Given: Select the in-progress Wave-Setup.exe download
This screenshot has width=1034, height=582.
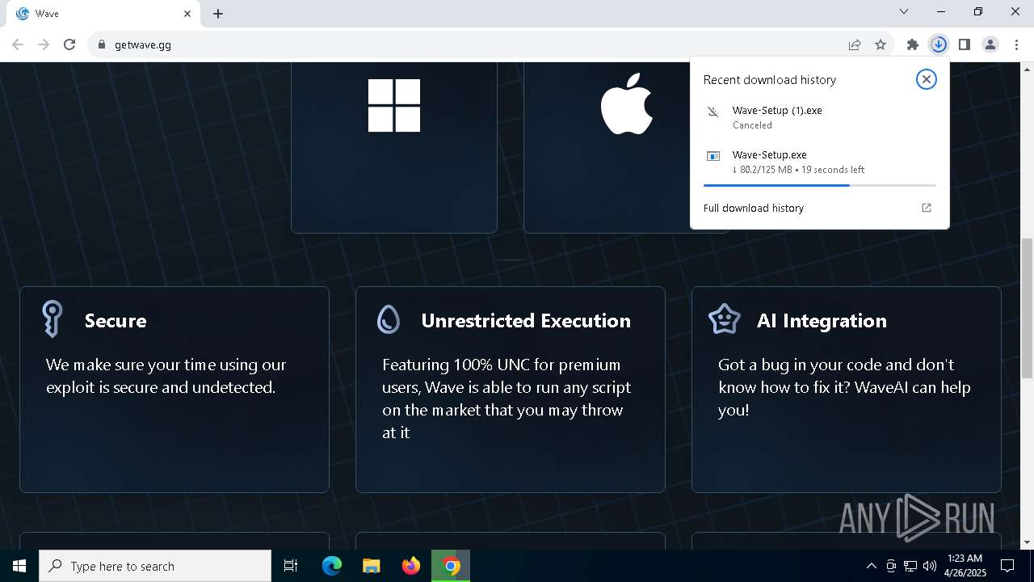Looking at the screenshot, I should 820,162.
